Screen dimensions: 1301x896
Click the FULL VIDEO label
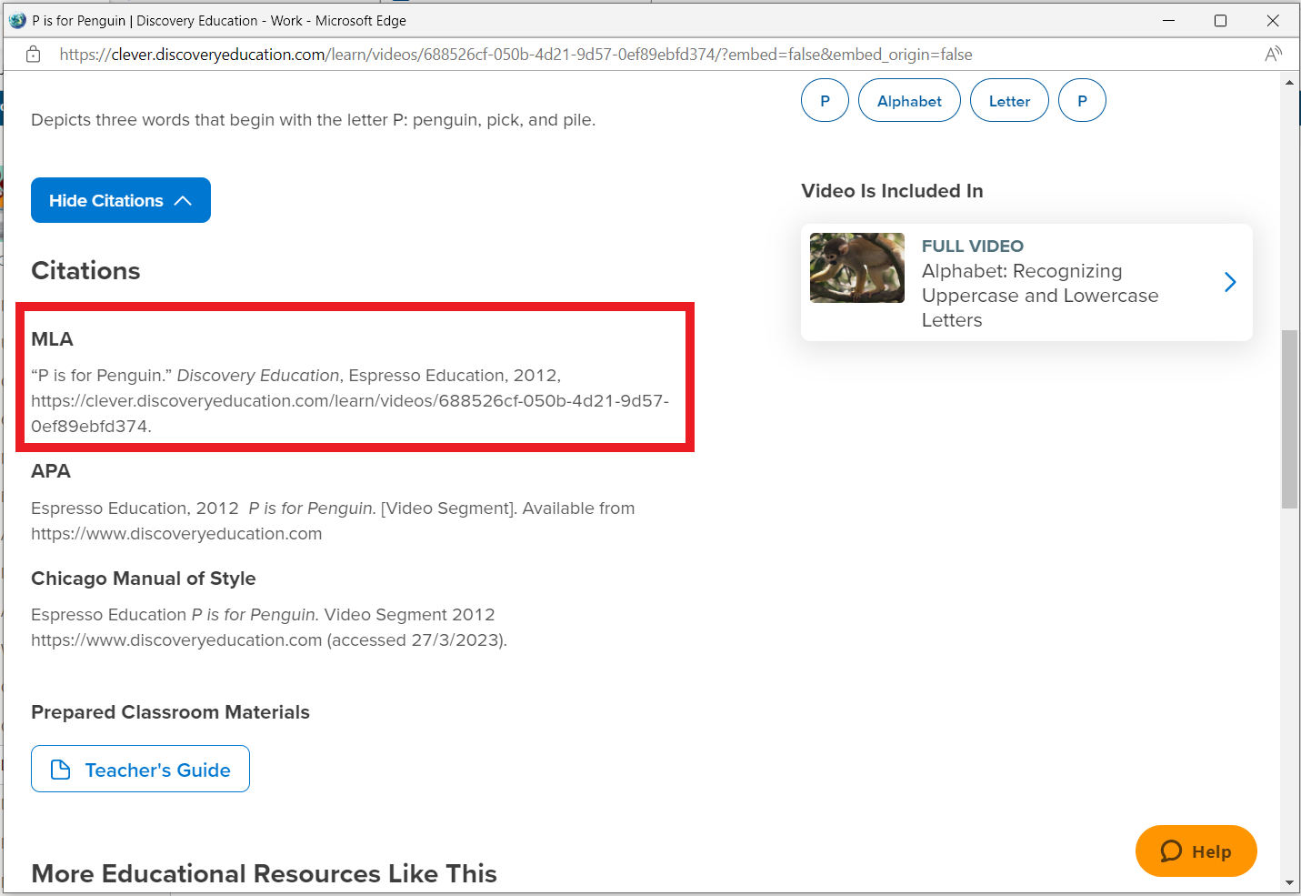(x=973, y=247)
